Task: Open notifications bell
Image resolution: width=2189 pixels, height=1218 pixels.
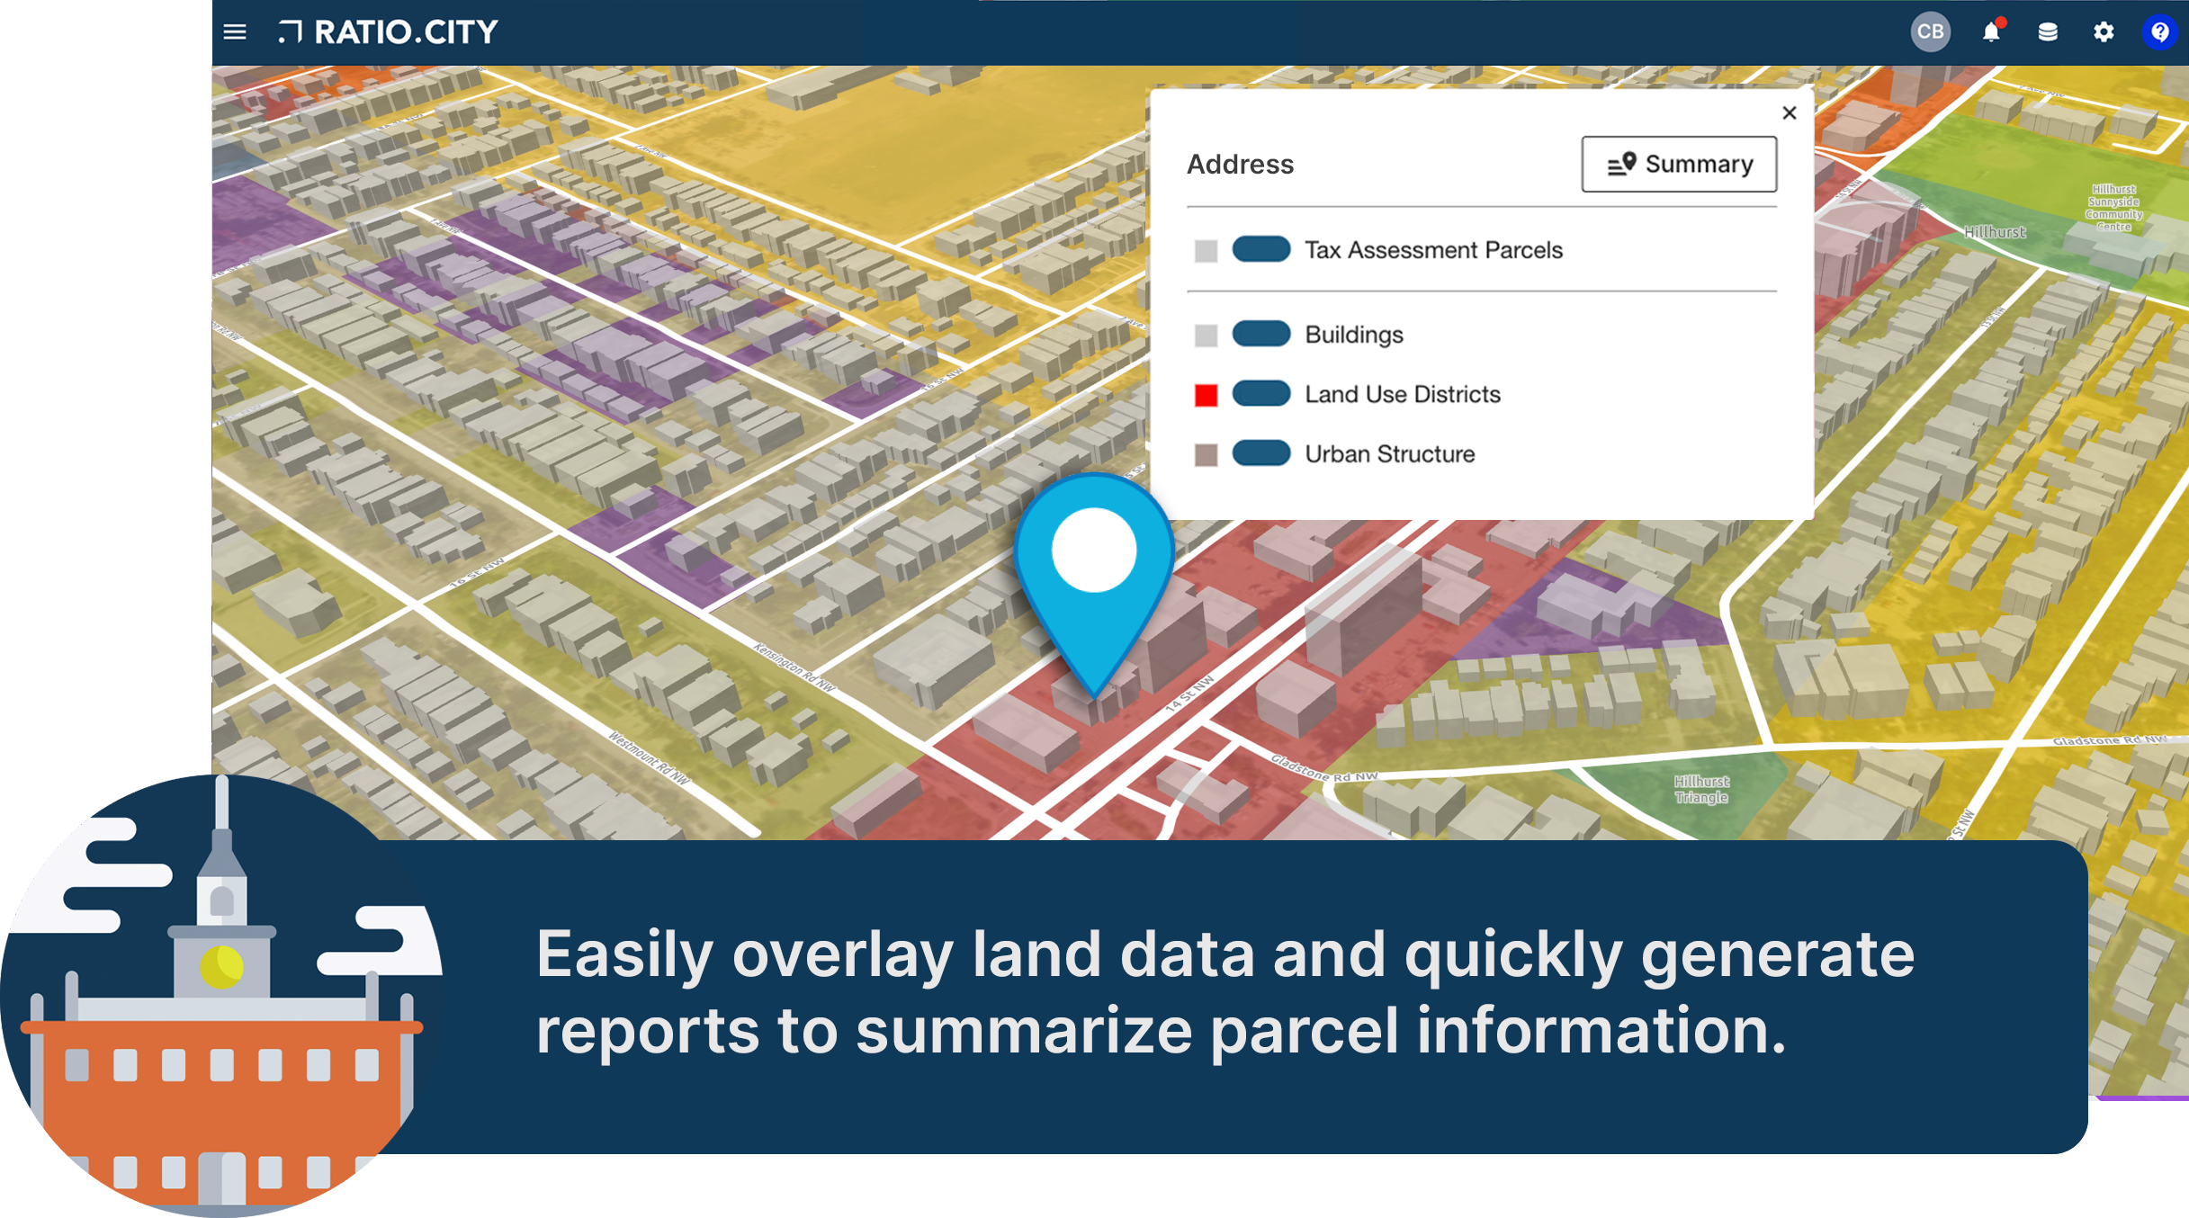Action: coord(1992,31)
